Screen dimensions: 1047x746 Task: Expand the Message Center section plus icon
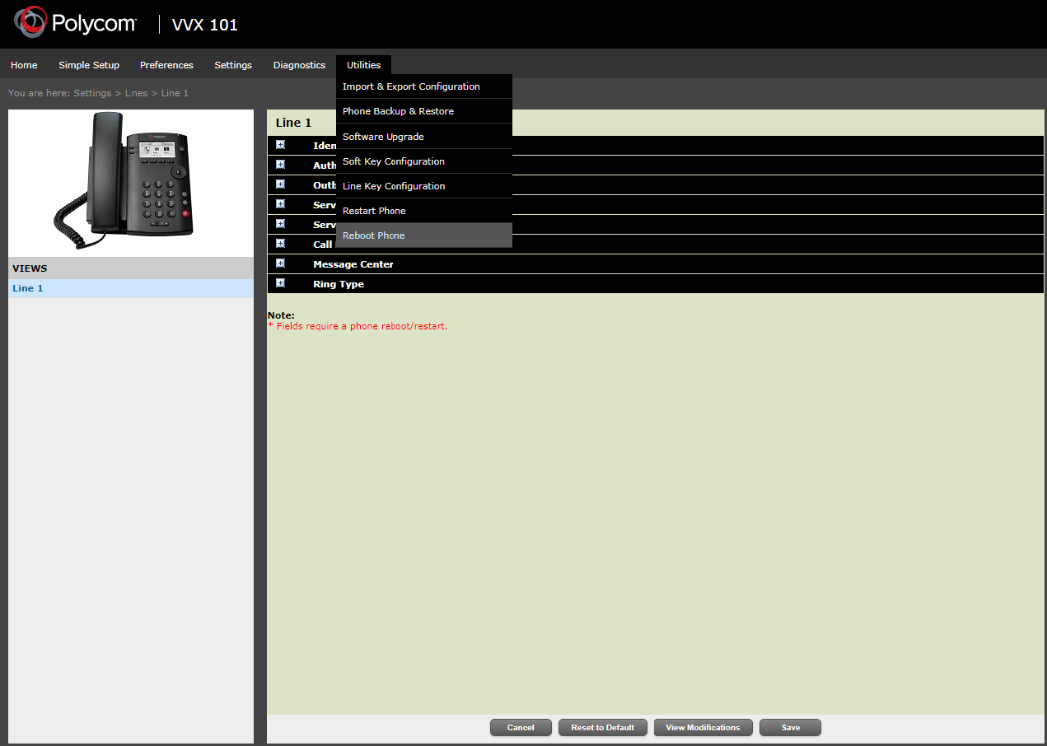[280, 263]
